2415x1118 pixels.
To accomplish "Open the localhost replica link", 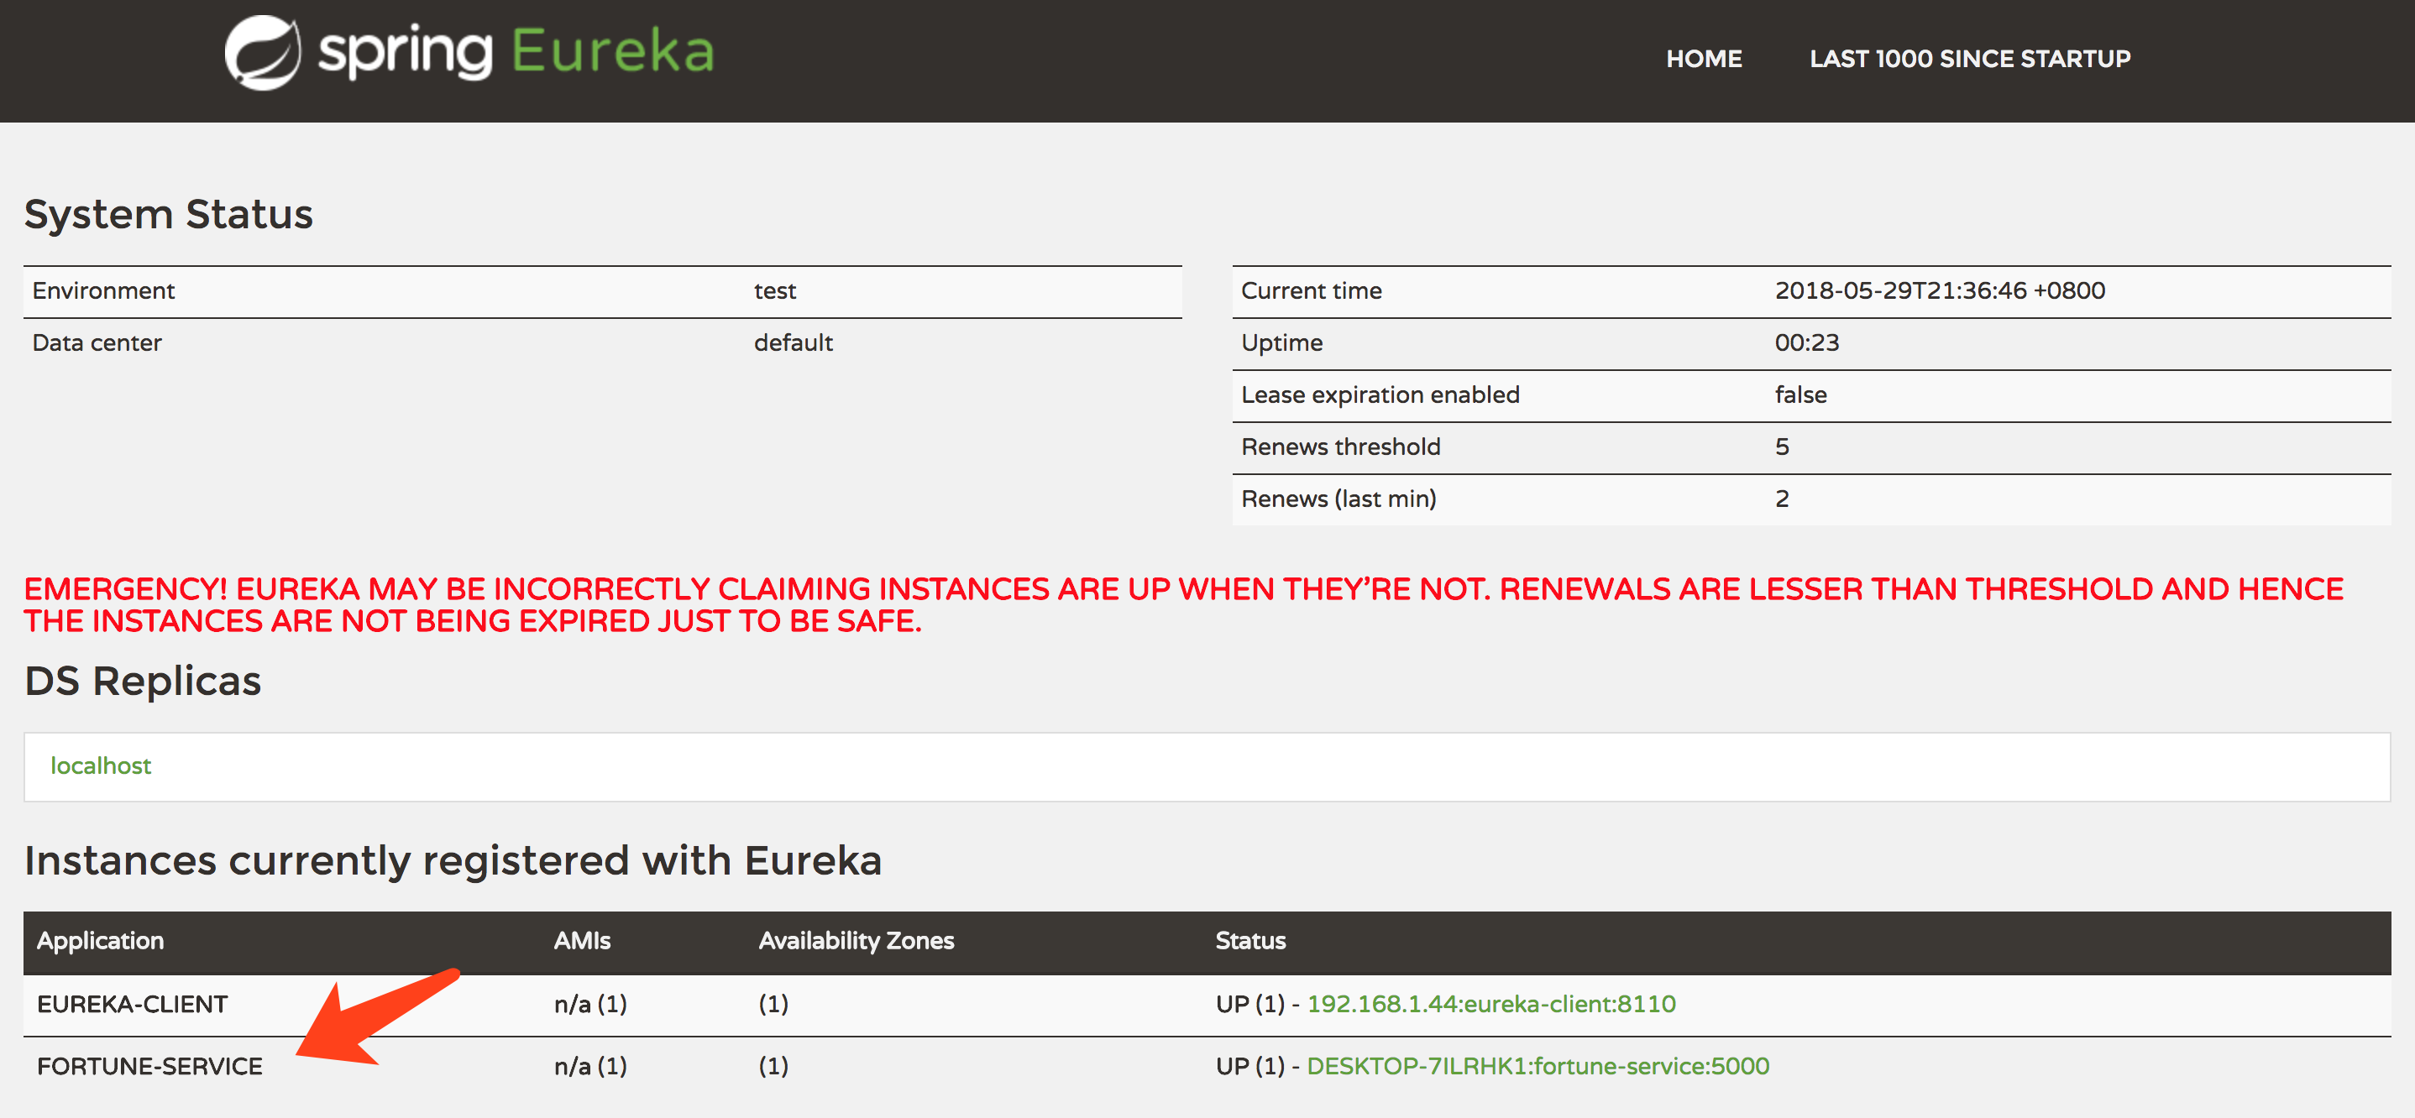I will (100, 765).
